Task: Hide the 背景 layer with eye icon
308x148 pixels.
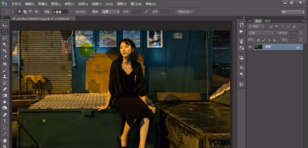Action: (x=250, y=47)
